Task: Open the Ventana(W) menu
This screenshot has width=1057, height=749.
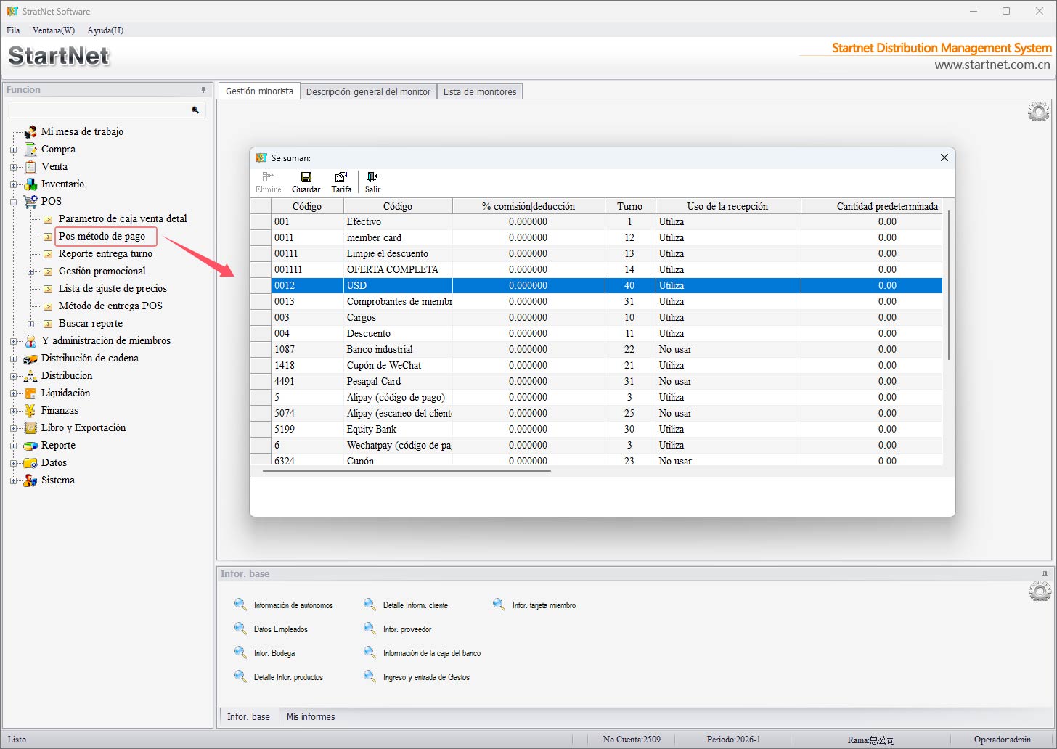Action: pos(53,30)
